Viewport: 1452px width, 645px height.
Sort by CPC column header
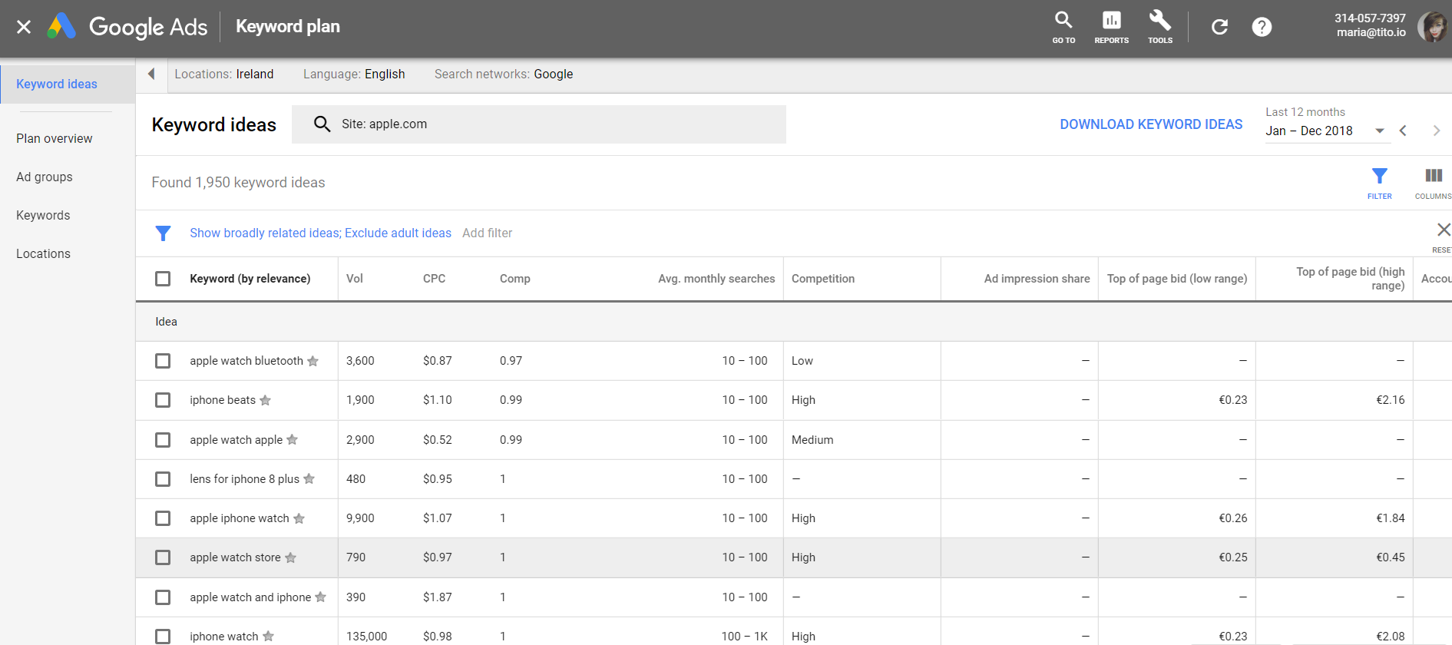tap(434, 279)
